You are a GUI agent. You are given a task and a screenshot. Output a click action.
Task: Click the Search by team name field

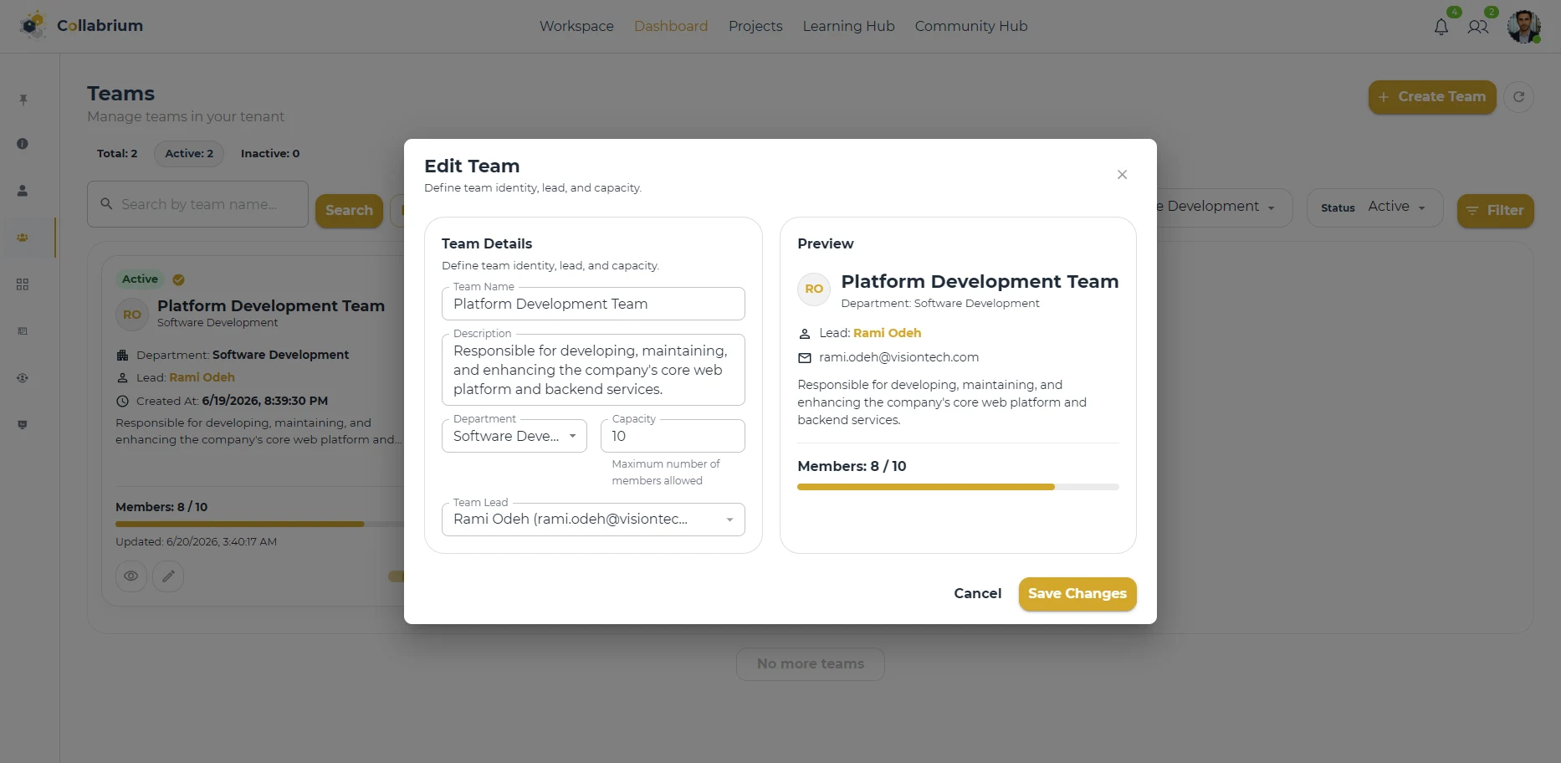point(197,204)
